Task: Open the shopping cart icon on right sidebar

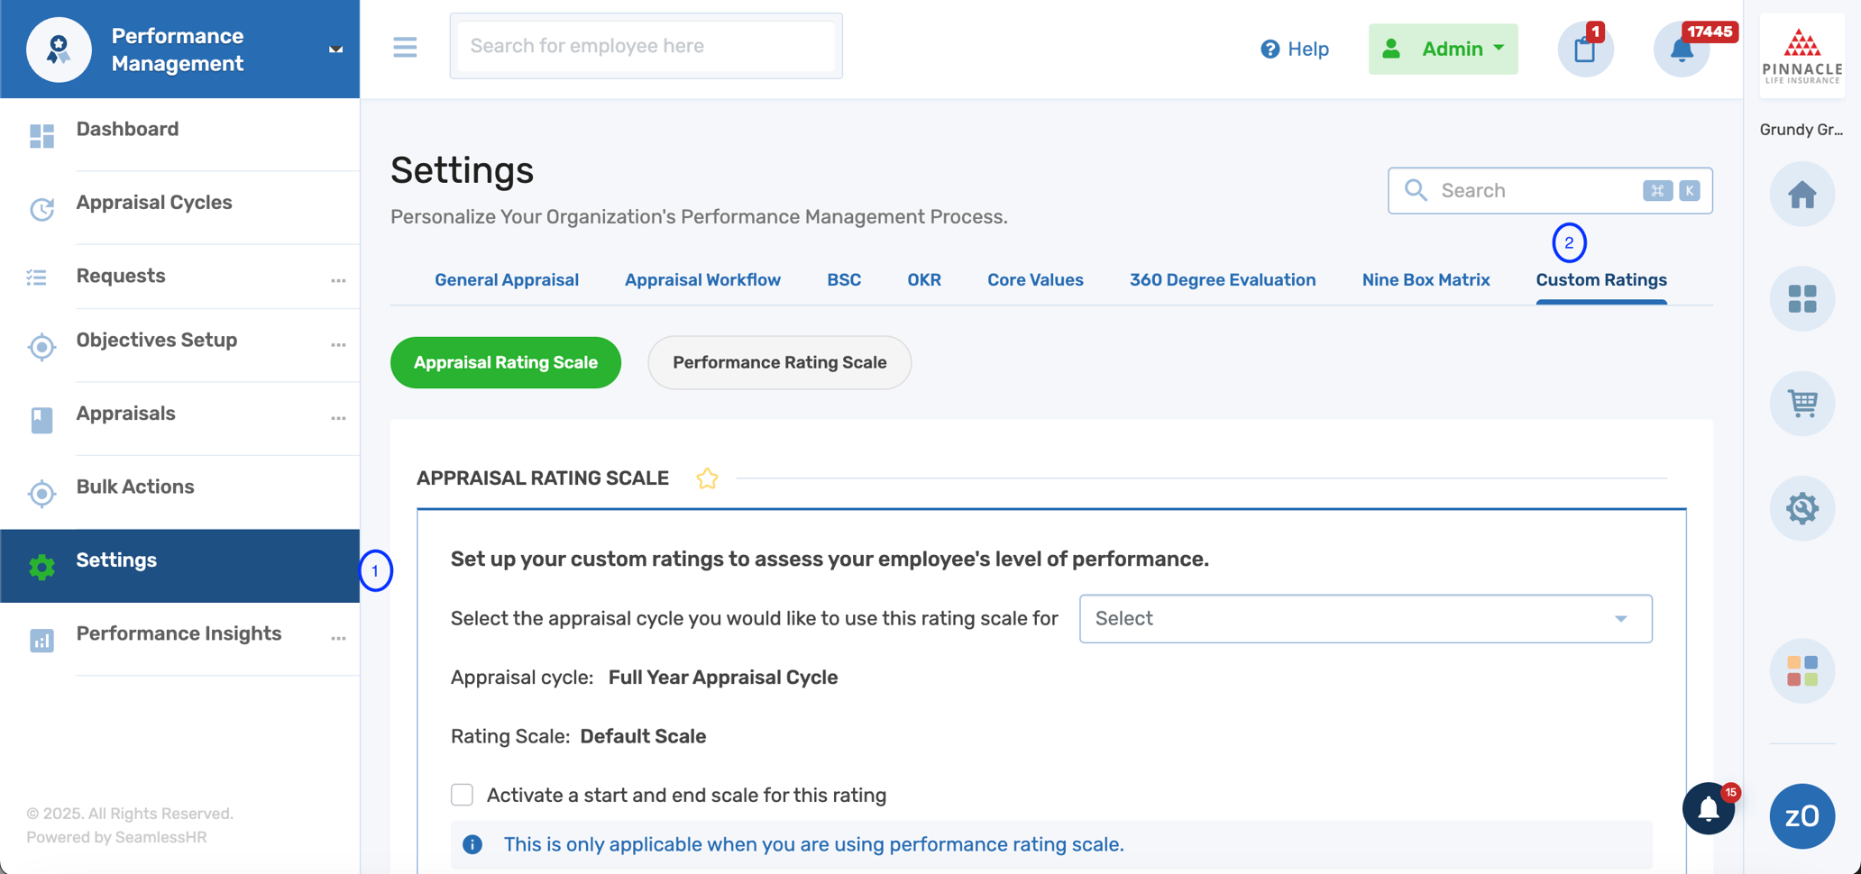Action: pyautogui.click(x=1801, y=404)
